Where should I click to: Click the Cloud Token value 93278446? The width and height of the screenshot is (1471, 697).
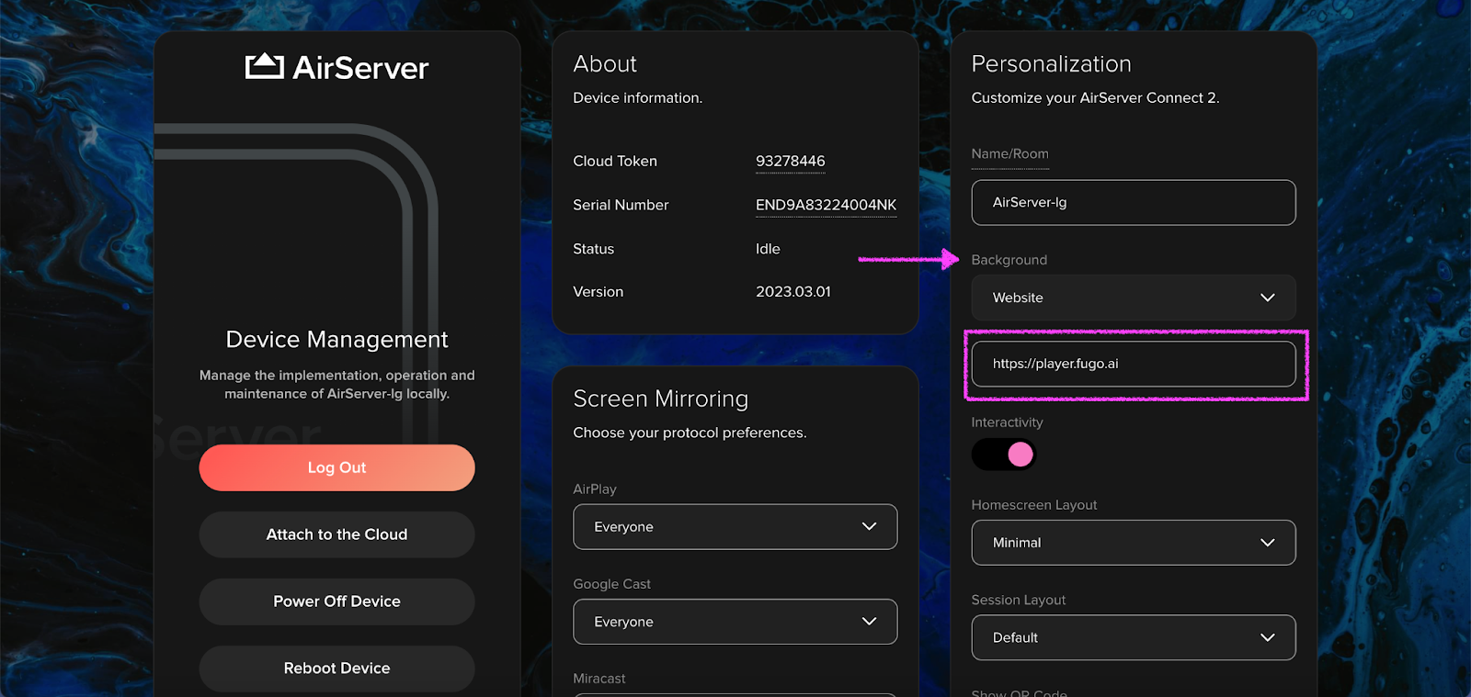point(791,161)
